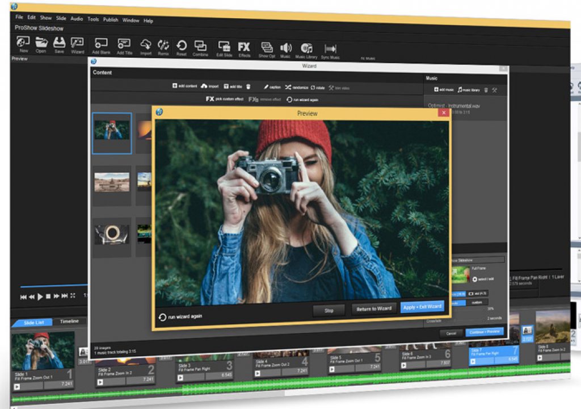Toggle fullscreen icon beside playback controls
Screen dimensions: 581x409
[x=73, y=295]
